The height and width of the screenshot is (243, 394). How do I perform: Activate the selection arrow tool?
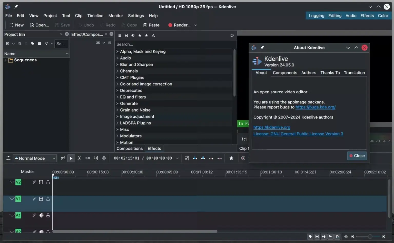(71, 158)
